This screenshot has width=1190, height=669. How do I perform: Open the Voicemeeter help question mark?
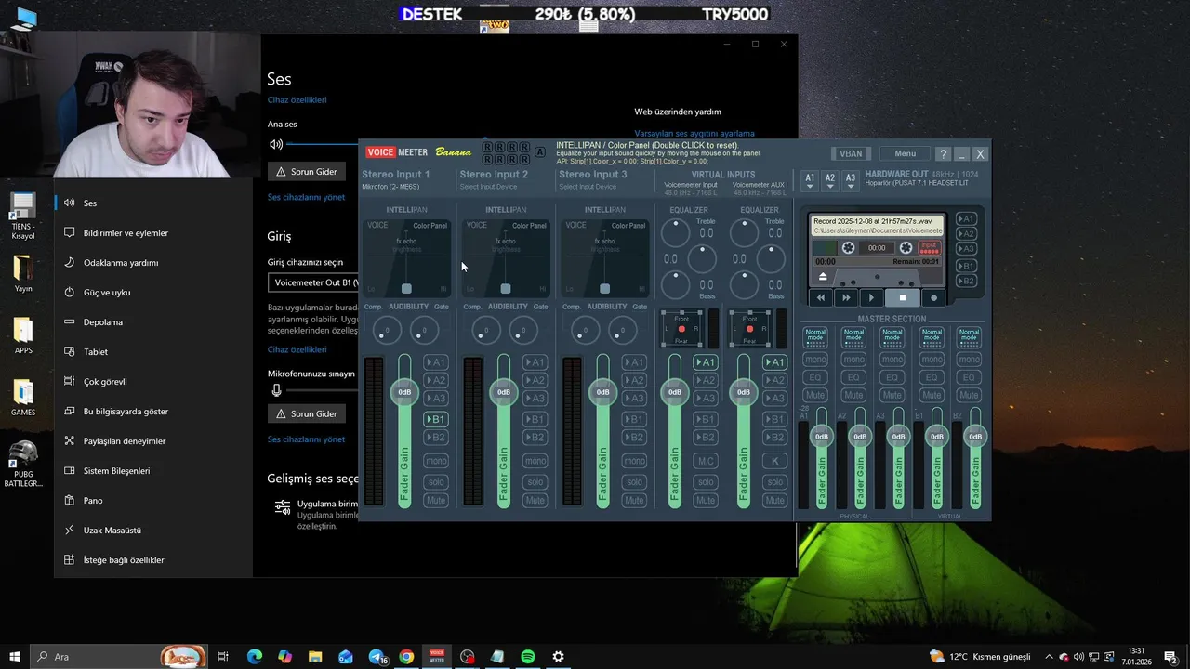tap(943, 154)
